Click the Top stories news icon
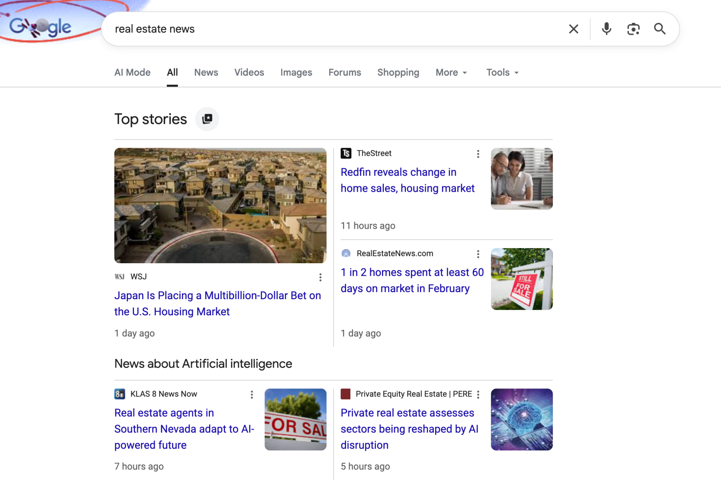The height and width of the screenshot is (486, 721). click(x=207, y=119)
